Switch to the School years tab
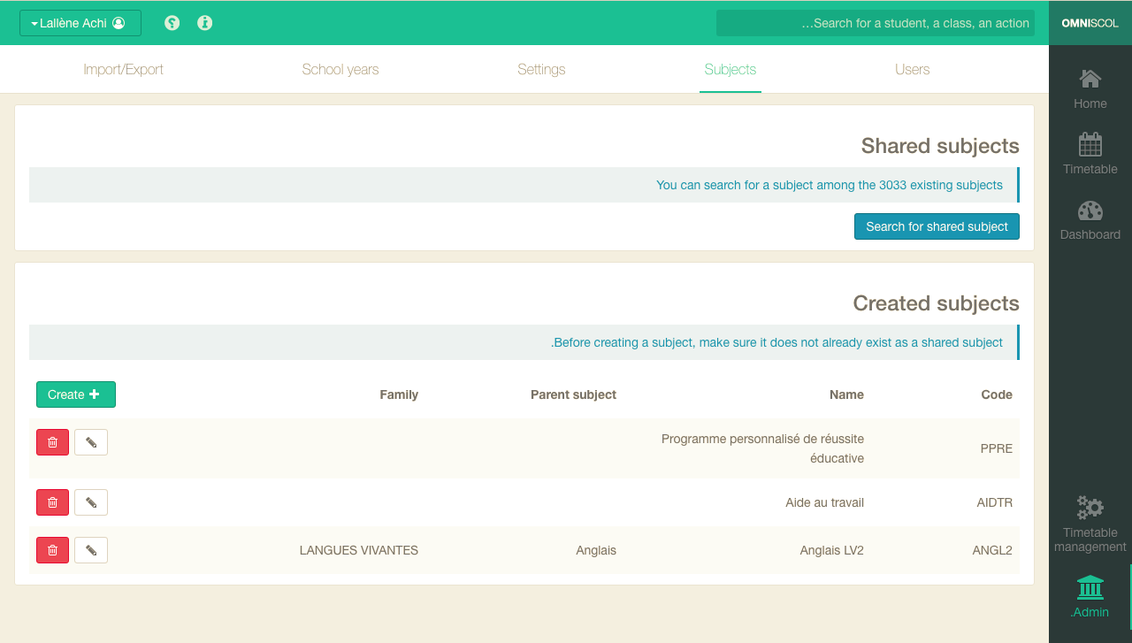The height and width of the screenshot is (643, 1132). pos(340,70)
